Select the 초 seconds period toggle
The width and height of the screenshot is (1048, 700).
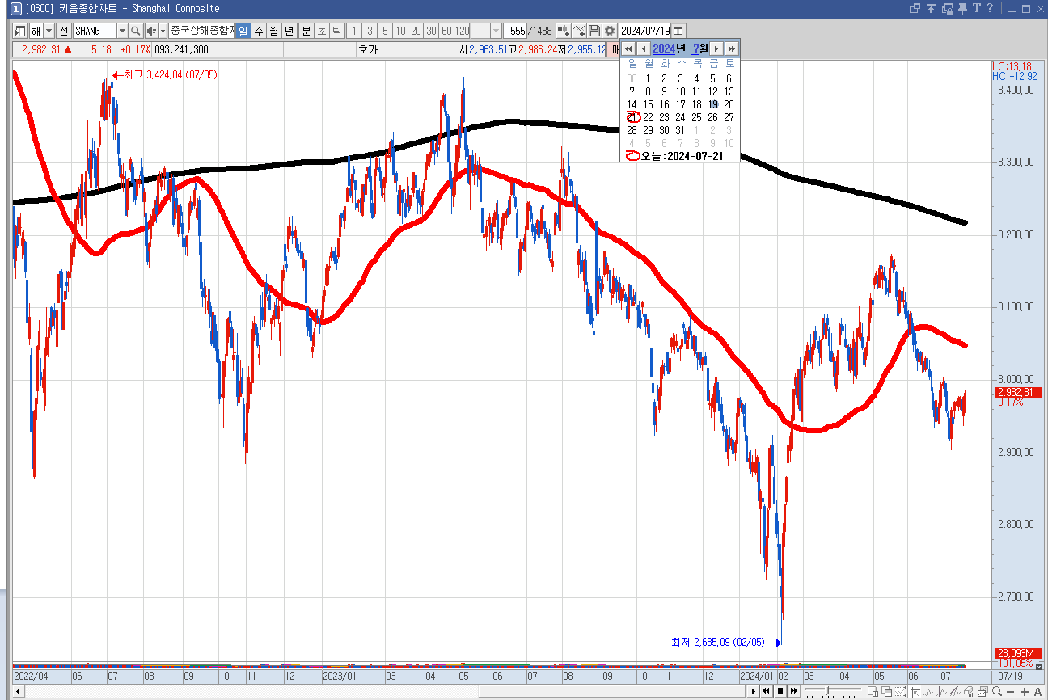tap(322, 31)
